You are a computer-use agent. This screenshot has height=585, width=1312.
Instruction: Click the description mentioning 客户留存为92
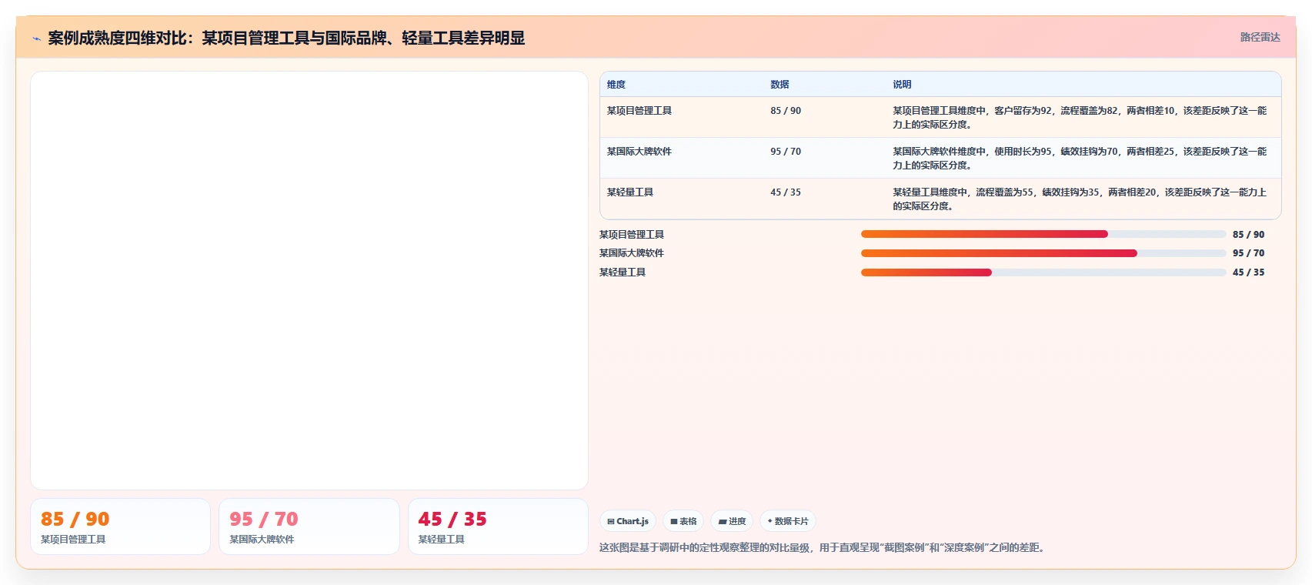pyautogui.click(x=1080, y=118)
